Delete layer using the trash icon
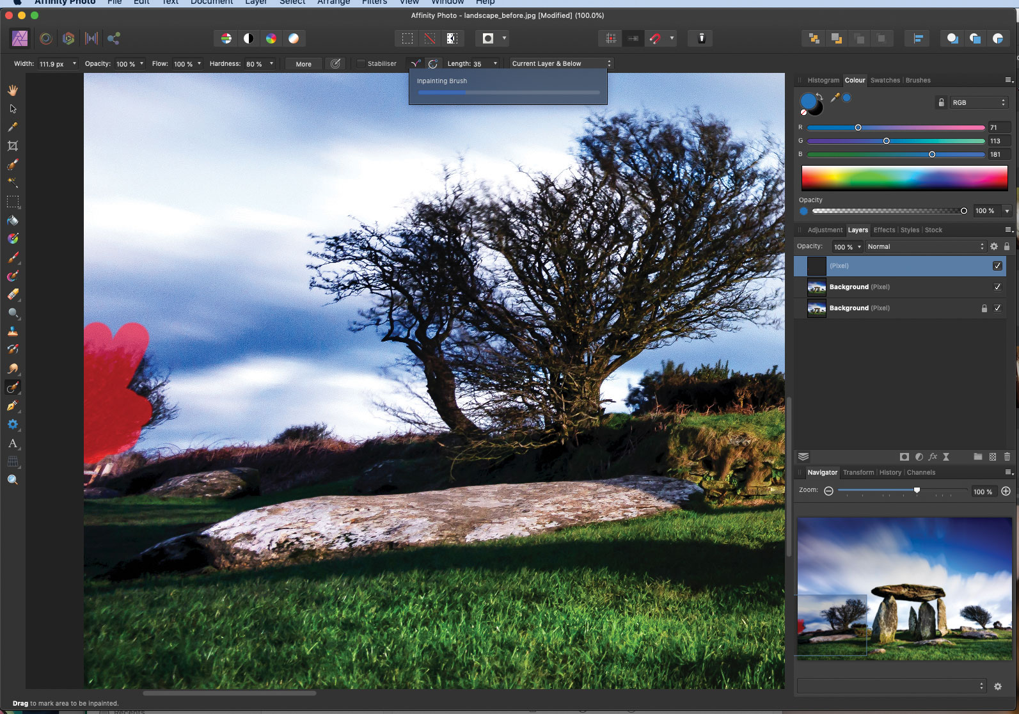The width and height of the screenshot is (1019, 714). [x=1007, y=457]
